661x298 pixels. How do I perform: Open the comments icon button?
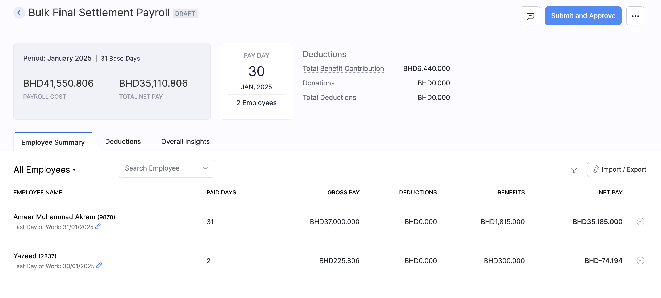tap(530, 16)
